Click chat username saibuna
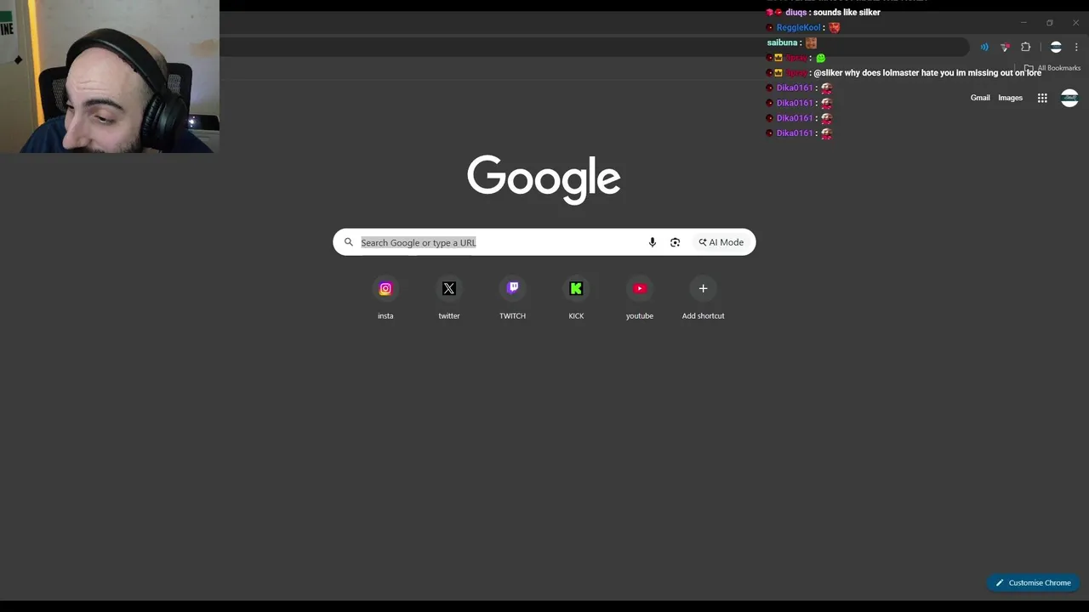 782,42
